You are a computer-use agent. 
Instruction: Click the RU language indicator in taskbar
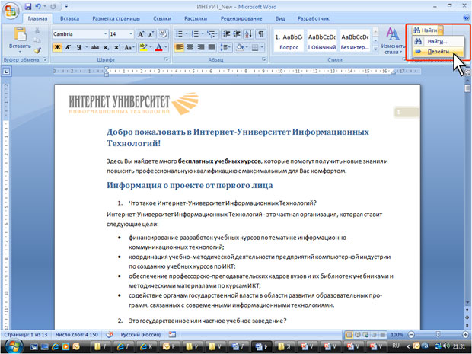coord(396,346)
